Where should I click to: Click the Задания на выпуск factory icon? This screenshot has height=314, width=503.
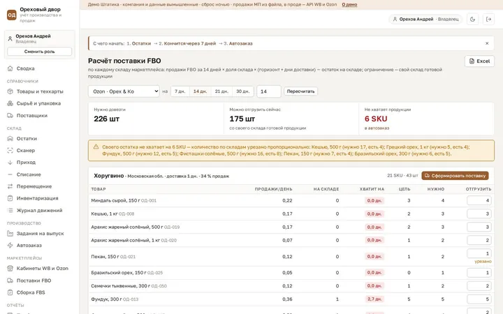(10, 234)
